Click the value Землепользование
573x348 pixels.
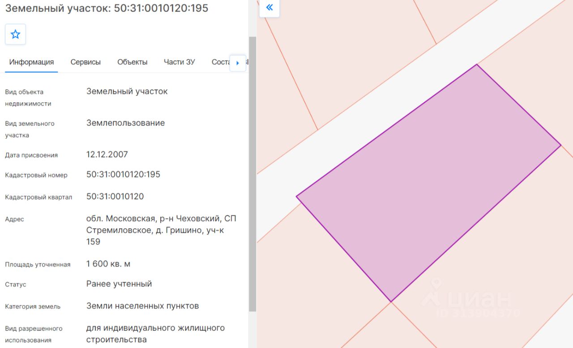pos(125,123)
